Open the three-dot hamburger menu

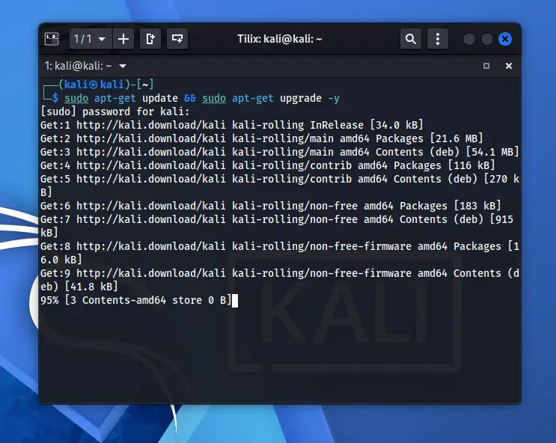coord(438,39)
